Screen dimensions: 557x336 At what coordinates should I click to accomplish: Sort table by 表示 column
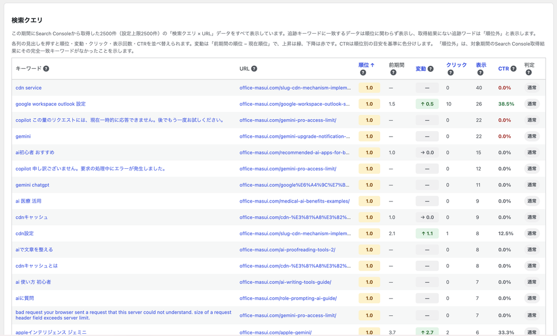point(481,65)
